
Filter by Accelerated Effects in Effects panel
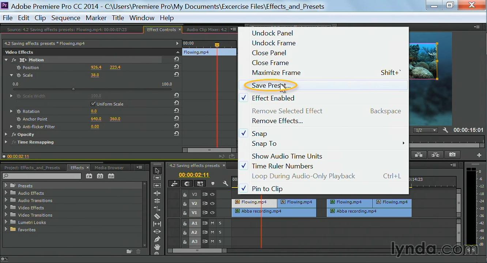pos(89,176)
